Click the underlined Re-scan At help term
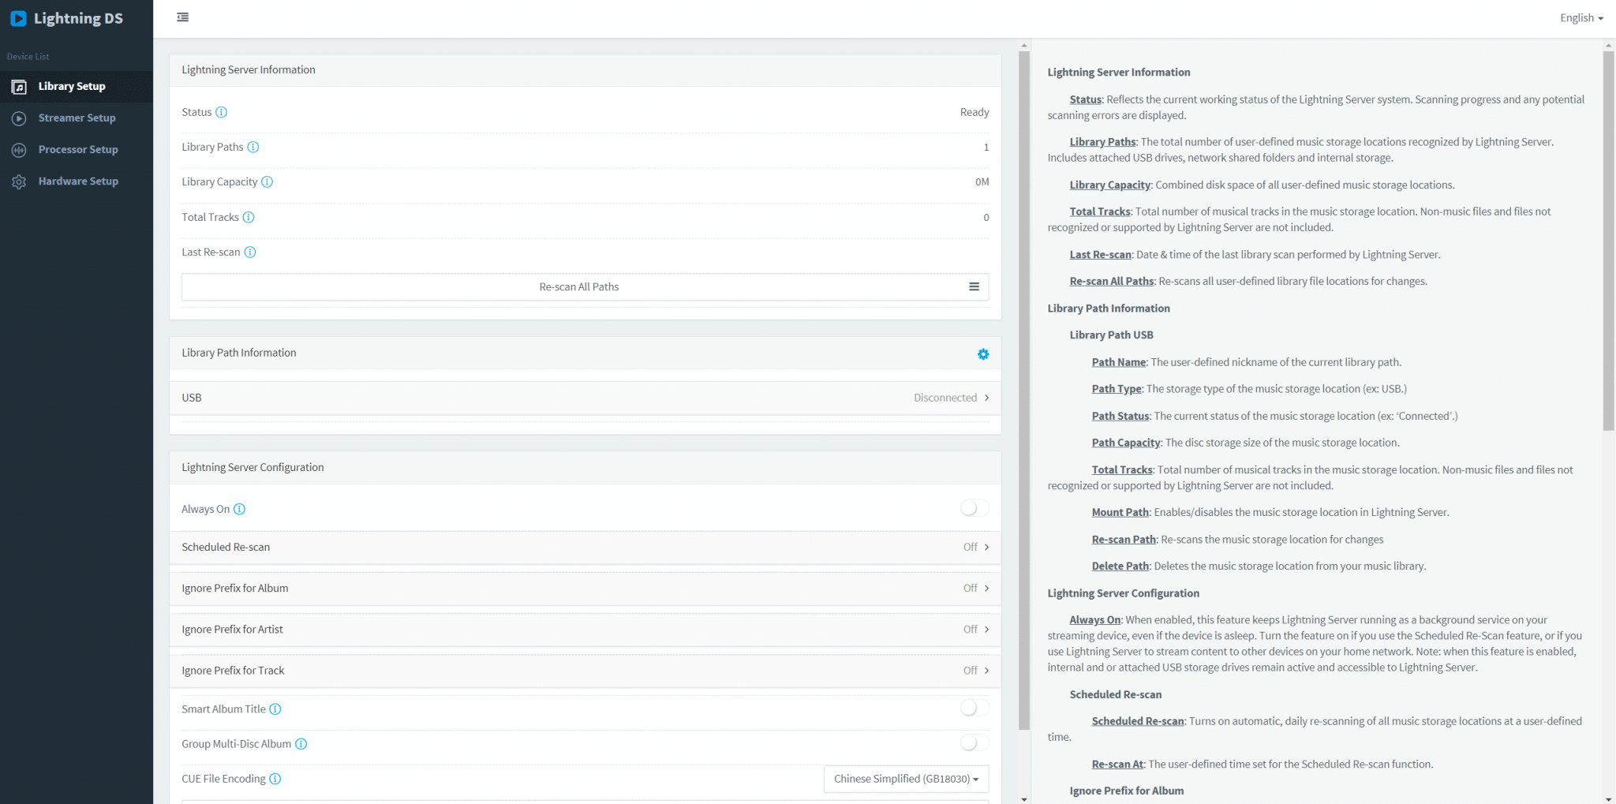The image size is (1616, 804). coord(1118,764)
